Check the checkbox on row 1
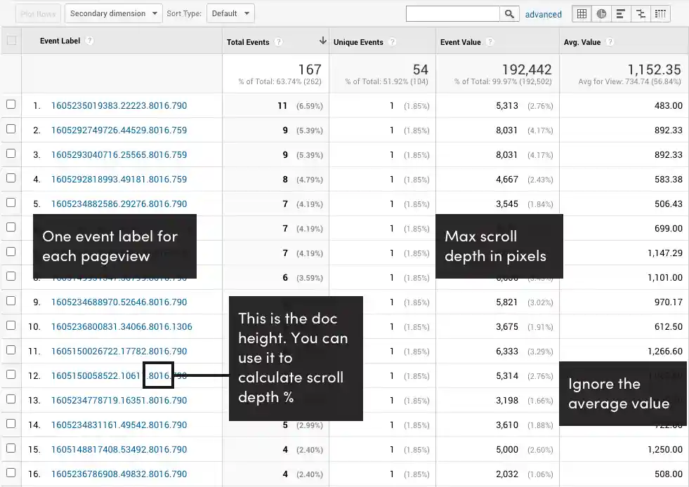Screen dimensions: 689x487 (x=11, y=105)
